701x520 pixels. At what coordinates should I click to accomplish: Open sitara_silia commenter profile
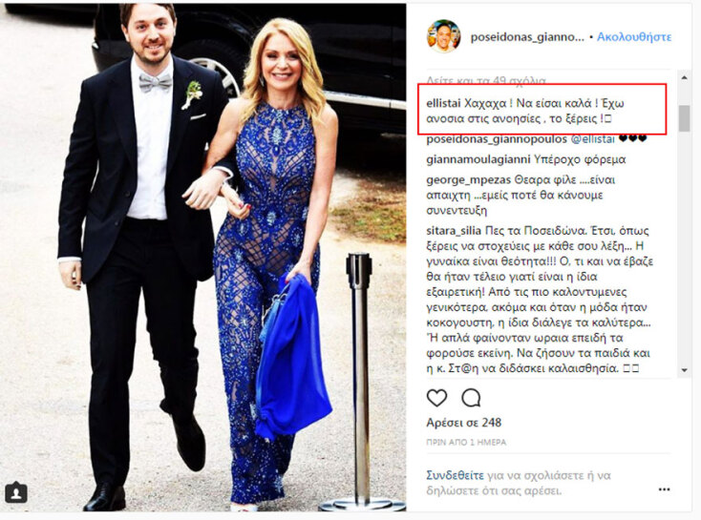coord(454,231)
